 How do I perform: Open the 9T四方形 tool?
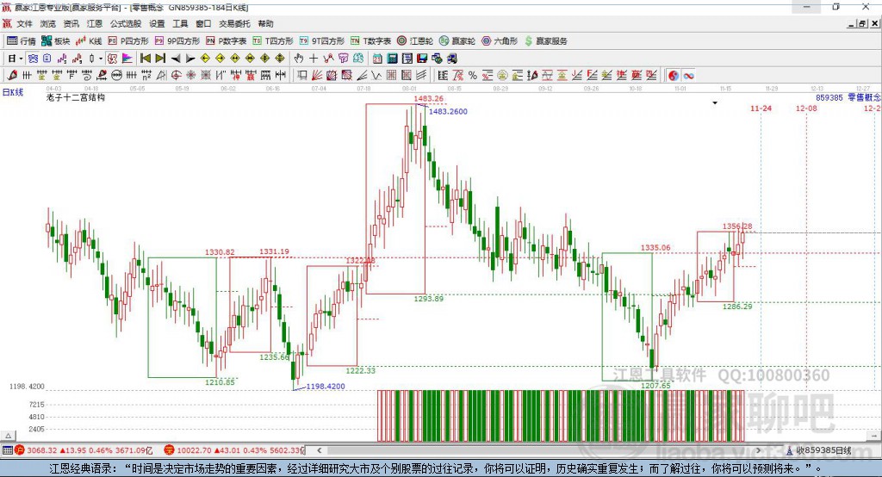[322, 41]
